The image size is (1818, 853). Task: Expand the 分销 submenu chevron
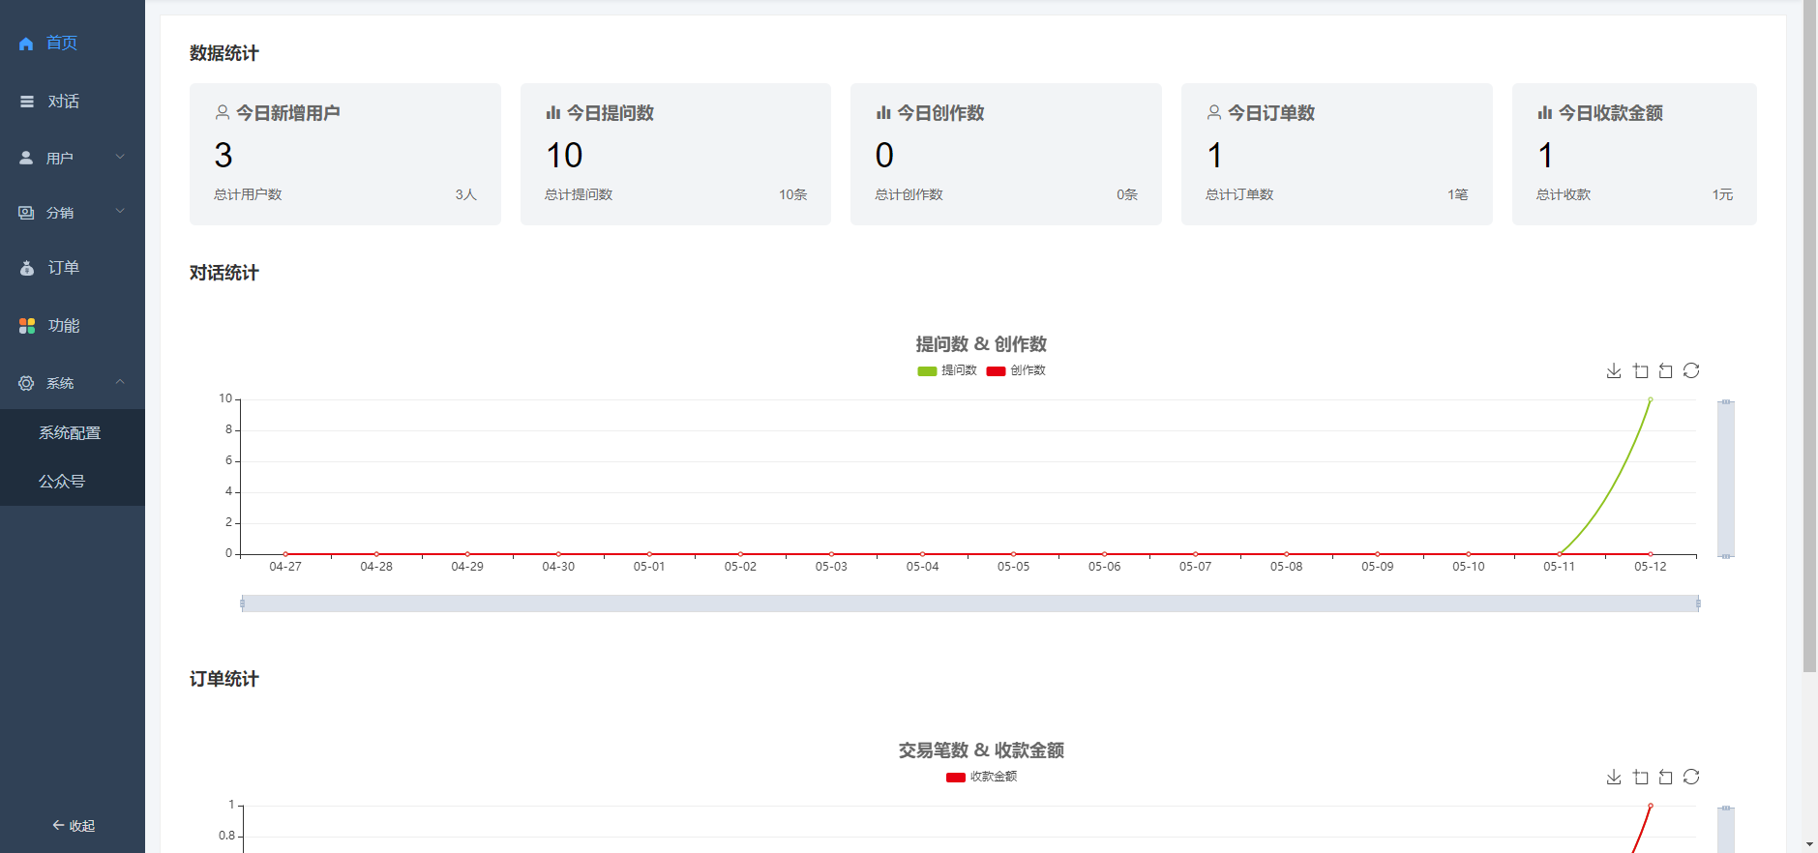pos(120,211)
